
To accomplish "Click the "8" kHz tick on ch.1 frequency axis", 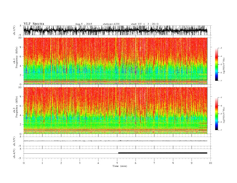I will pyautogui.click(x=21, y=47).
